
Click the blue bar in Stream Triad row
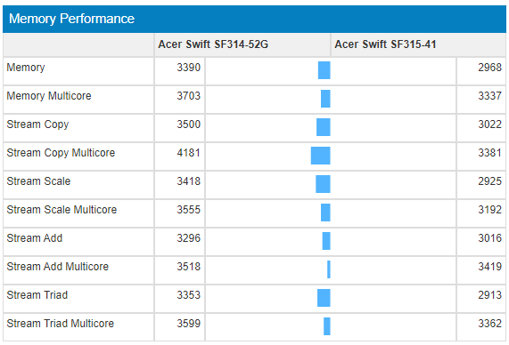click(x=324, y=298)
